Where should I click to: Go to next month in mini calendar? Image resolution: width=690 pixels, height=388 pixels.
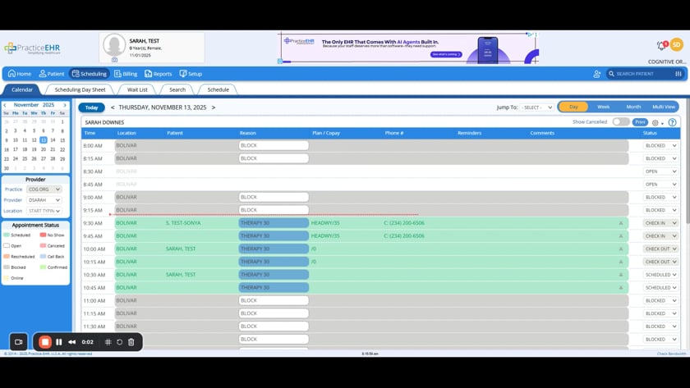[65, 105]
